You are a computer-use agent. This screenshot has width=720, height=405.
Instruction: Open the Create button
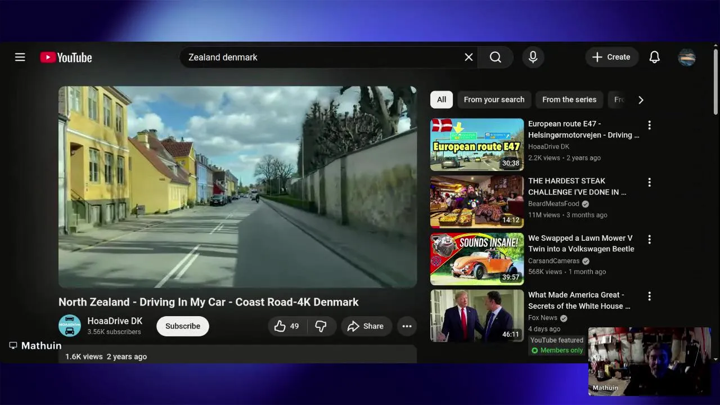(611, 57)
